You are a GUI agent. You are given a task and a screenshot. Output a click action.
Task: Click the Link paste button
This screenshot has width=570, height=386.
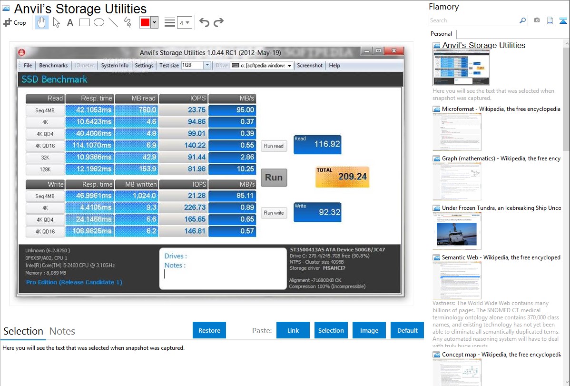pyautogui.click(x=293, y=330)
